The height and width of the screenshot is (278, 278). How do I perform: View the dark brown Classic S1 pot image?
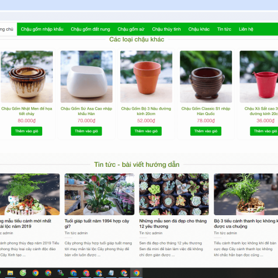(206, 77)
